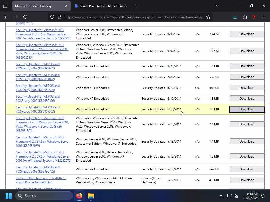Click the Firefox taskbar icon

coord(79,196)
